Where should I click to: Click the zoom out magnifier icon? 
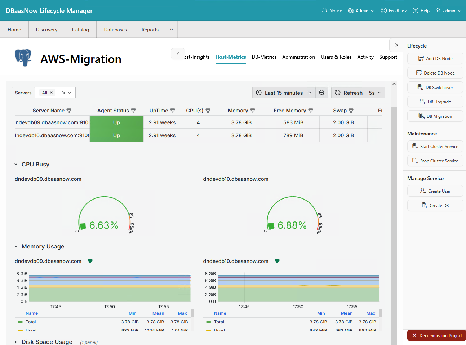click(322, 93)
